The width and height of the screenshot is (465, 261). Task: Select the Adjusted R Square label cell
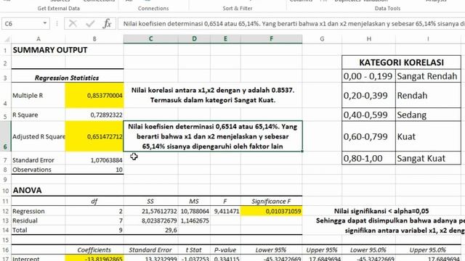[x=39, y=136]
